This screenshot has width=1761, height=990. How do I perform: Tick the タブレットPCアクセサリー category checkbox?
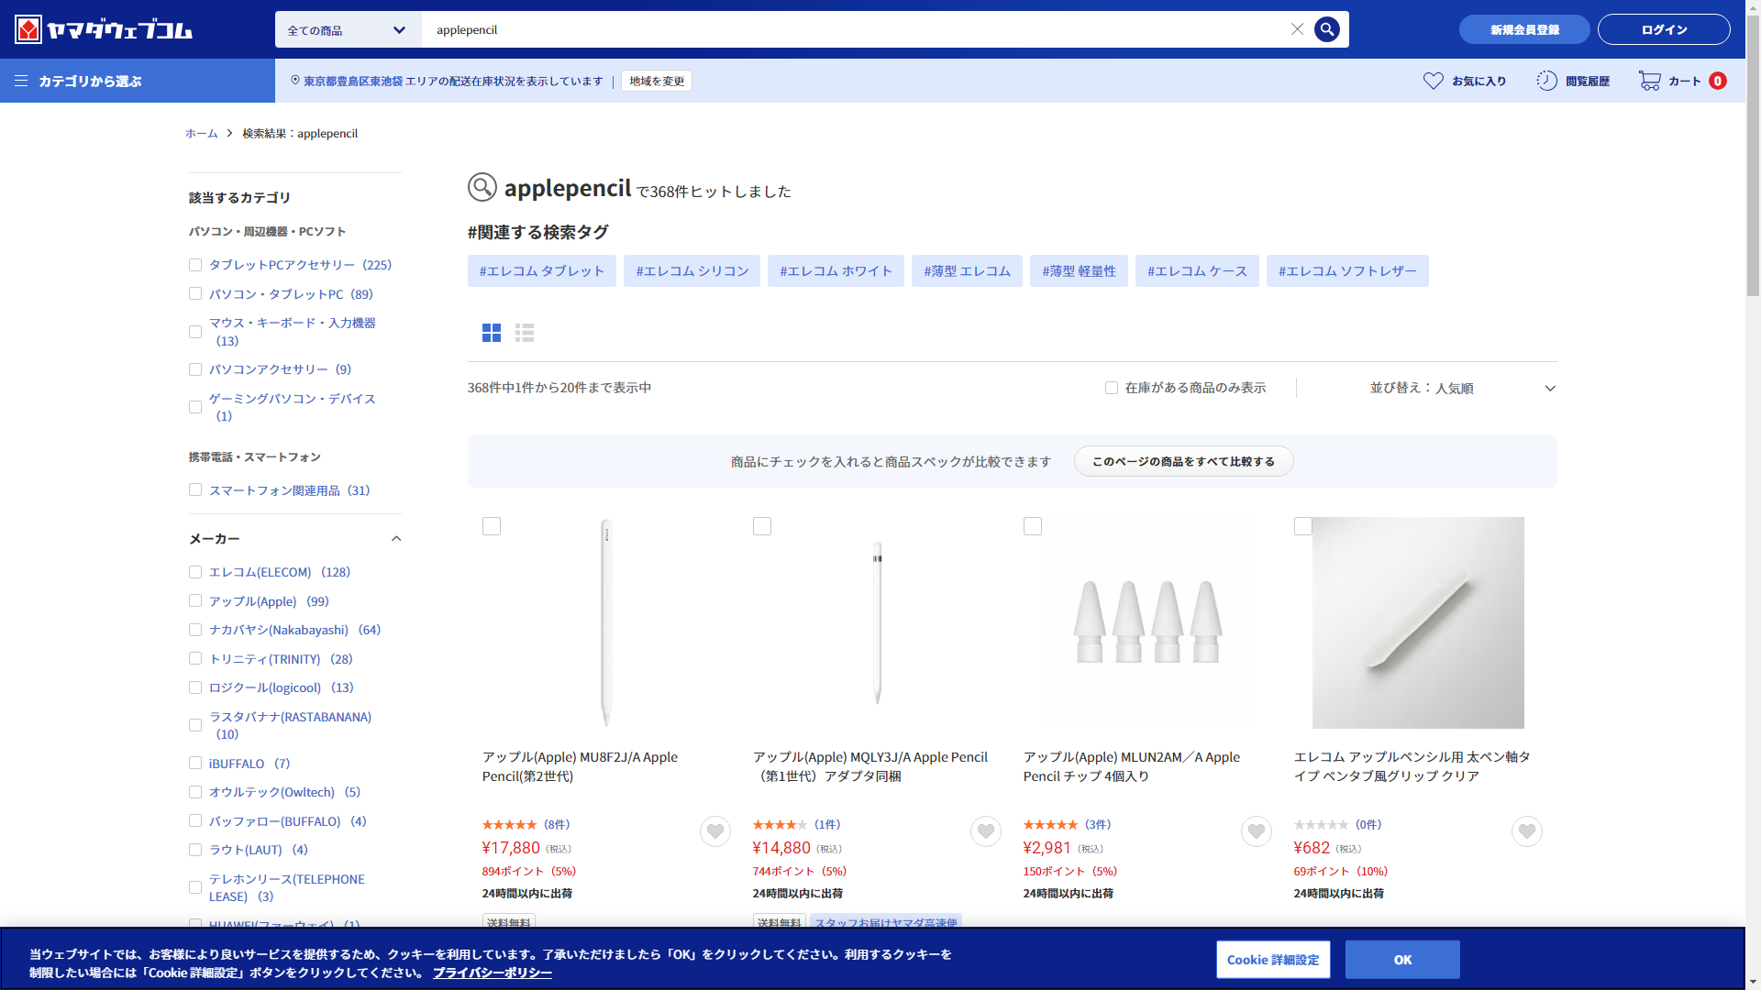click(x=195, y=265)
